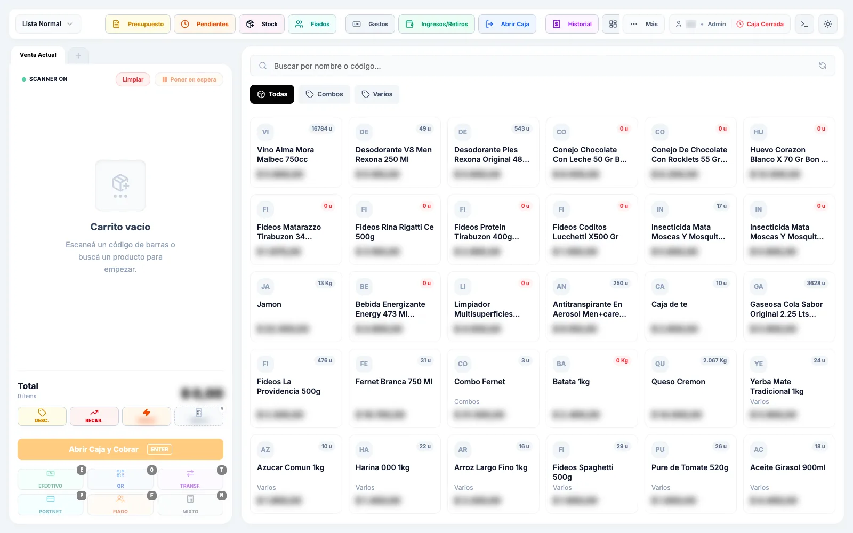
Task: Filter products by Todas
Action: (x=272, y=94)
